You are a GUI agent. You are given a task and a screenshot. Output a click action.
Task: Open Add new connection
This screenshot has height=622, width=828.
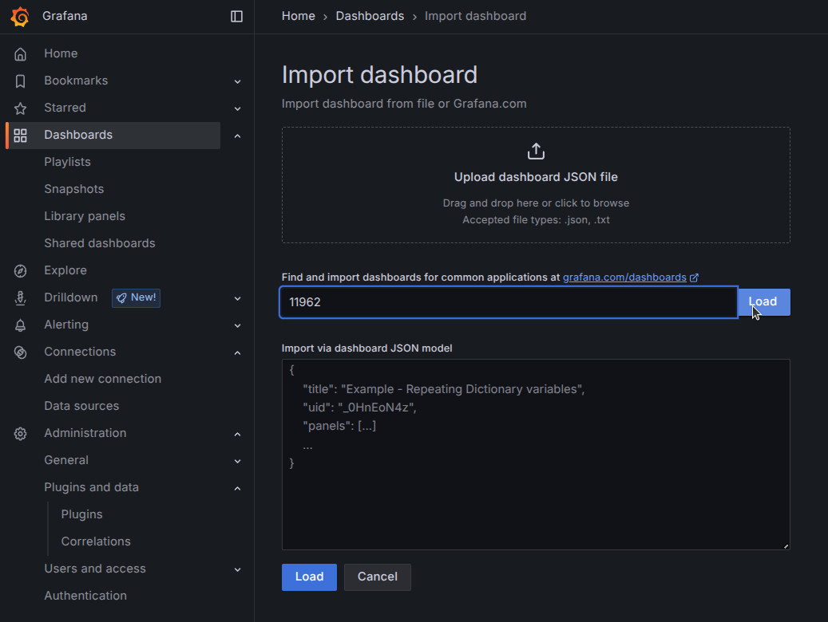pos(102,379)
